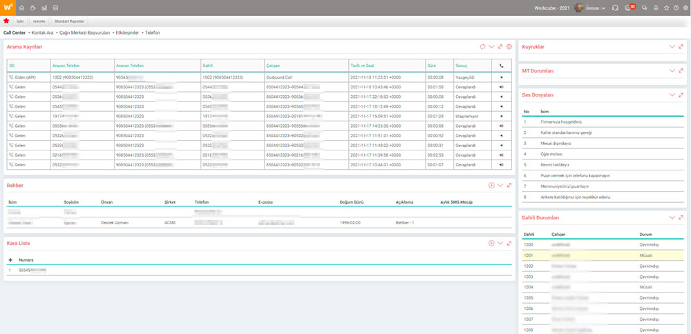
Task: Refresh the Arama Kayıtları panel
Action: (x=482, y=47)
